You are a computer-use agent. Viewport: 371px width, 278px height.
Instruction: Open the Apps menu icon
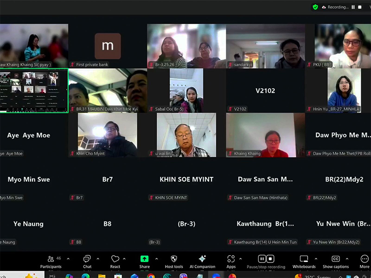(231, 259)
